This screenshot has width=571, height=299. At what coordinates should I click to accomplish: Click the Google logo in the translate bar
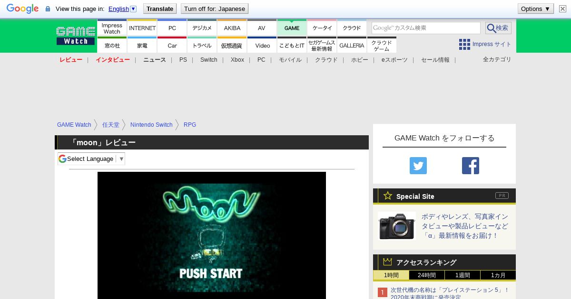point(22,9)
